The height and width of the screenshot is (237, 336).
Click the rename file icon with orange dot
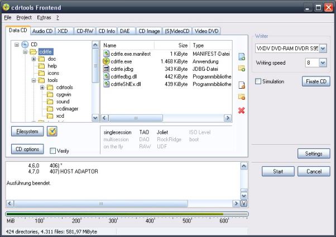[x=242, y=85]
